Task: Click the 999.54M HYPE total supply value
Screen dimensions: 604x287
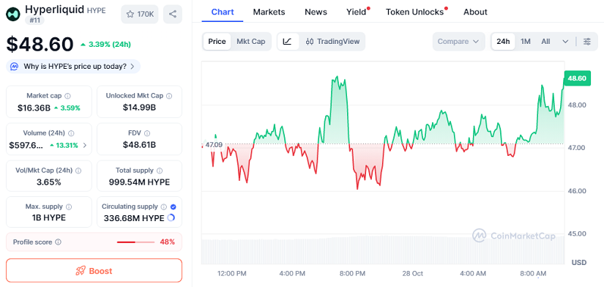Action: coord(139,182)
